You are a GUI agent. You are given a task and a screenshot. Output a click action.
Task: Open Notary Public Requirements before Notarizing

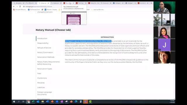pyautogui.click(x=49, y=63)
